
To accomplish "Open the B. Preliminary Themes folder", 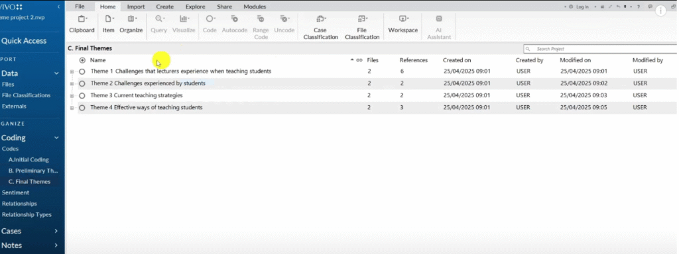I will (x=33, y=171).
